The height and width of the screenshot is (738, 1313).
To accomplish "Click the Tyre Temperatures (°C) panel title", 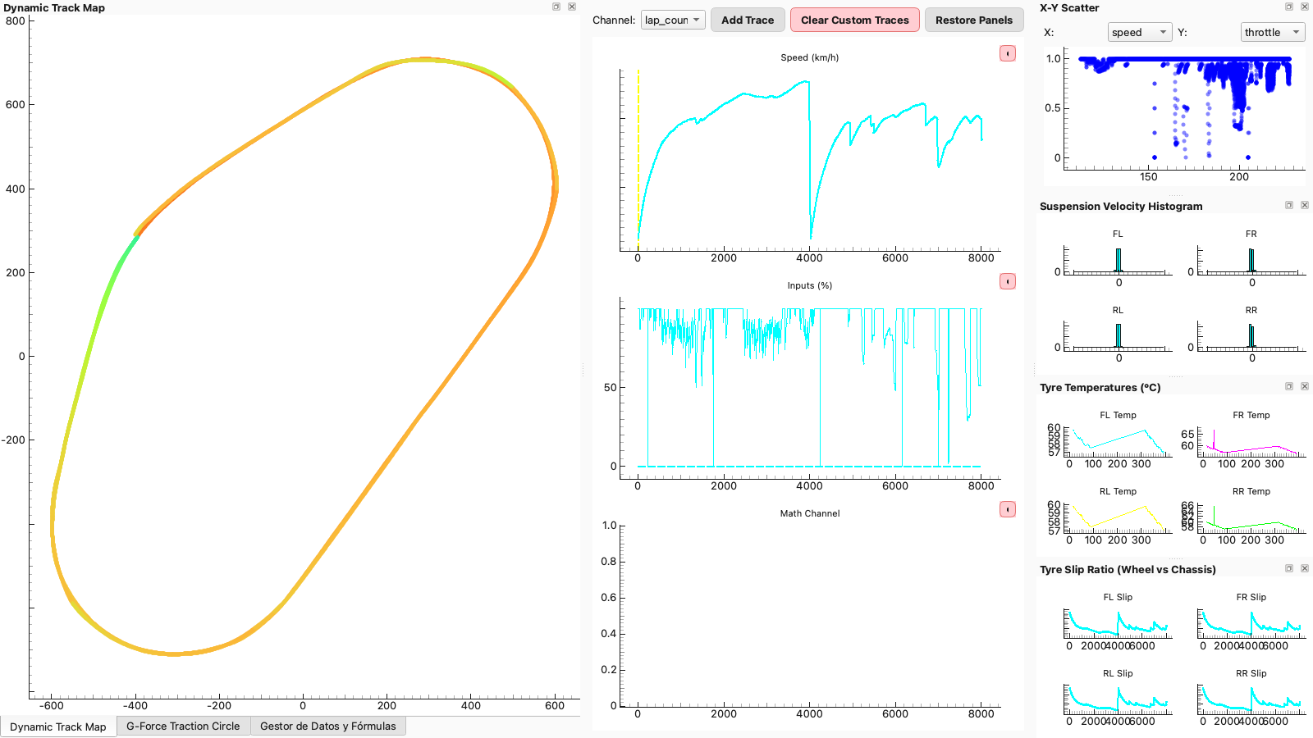I will click(x=1100, y=387).
